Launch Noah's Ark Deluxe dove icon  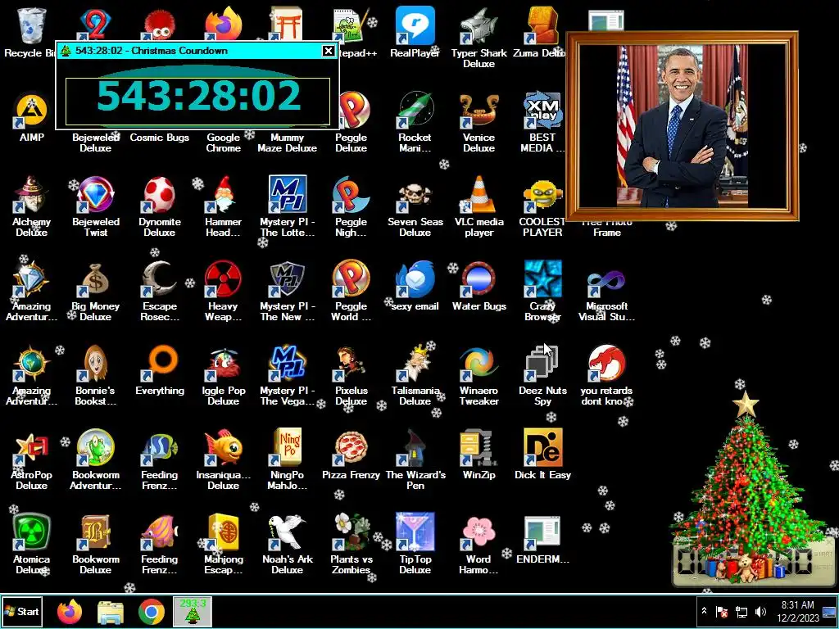tap(288, 532)
